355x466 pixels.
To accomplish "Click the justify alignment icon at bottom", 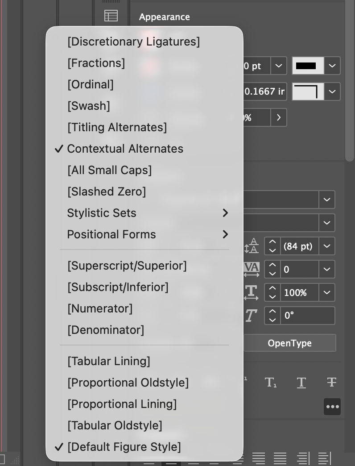I will coord(281,458).
